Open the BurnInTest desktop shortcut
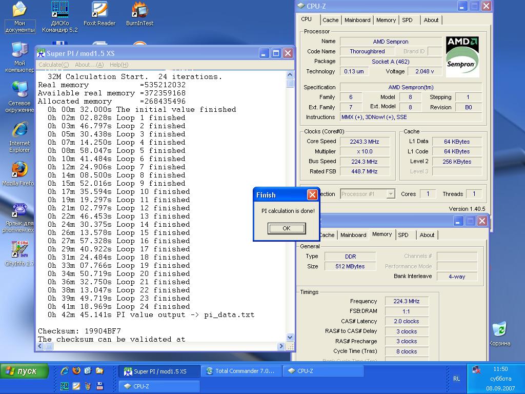The image size is (525, 394). point(139,14)
